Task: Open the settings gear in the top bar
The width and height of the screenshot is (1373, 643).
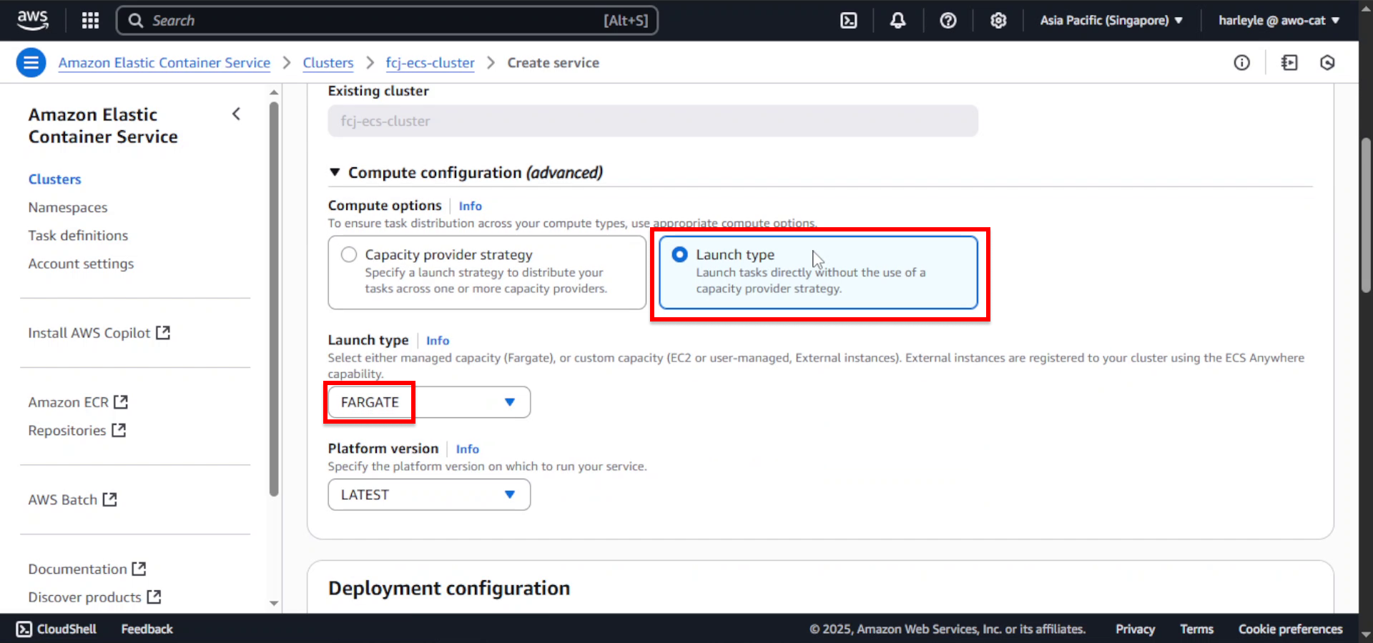Action: tap(998, 20)
